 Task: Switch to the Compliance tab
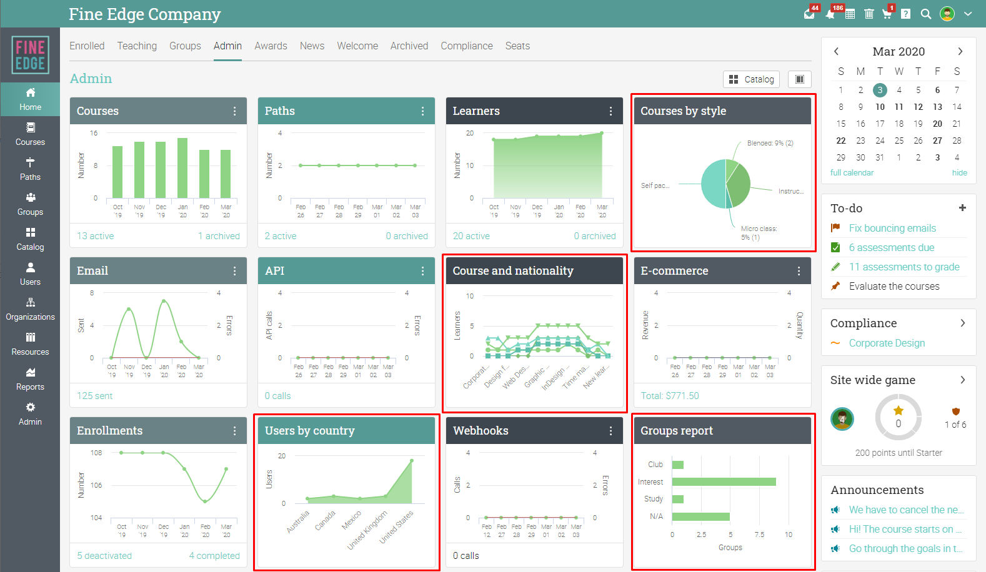point(467,46)
